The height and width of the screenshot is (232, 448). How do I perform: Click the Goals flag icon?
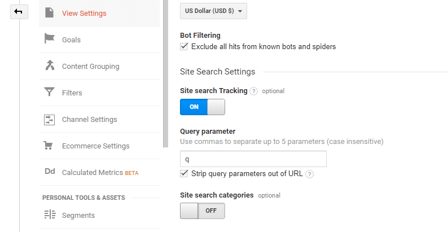click(x=49, y=38)
